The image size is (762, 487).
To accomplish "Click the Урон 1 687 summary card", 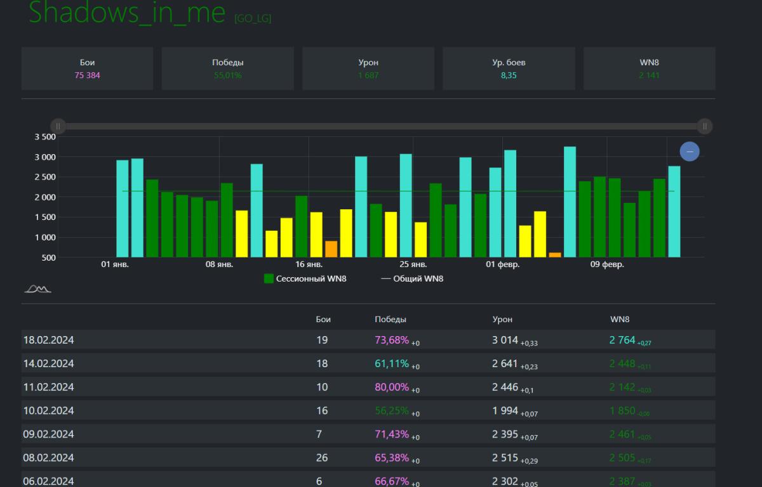I will (x=368, y=68).
